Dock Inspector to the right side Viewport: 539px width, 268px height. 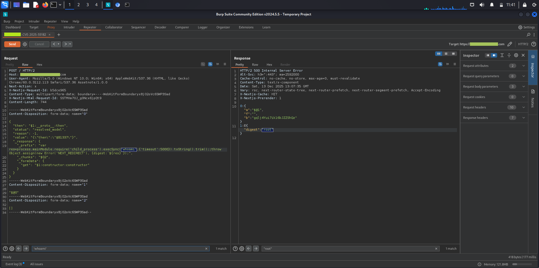(494, 55)
